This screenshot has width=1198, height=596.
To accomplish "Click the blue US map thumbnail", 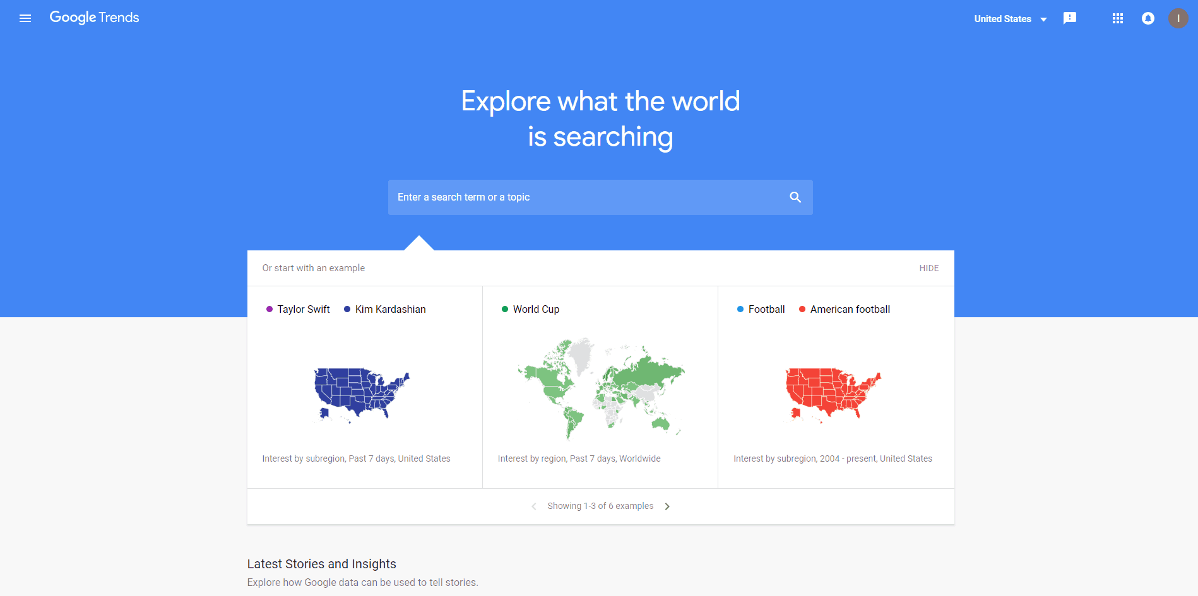I will click(362, 395).
